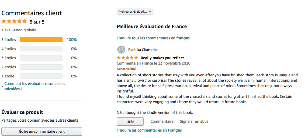This screenshot has width=308, height=138.
Task: Select the '1 étoile' row label
Action: coord(8,76)
